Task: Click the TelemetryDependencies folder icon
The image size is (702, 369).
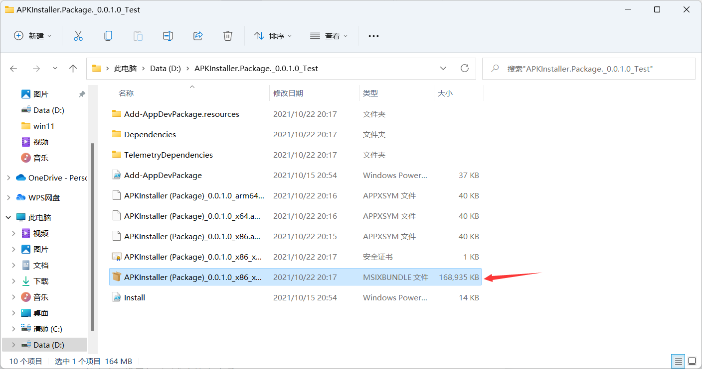Action: point(117,155)
